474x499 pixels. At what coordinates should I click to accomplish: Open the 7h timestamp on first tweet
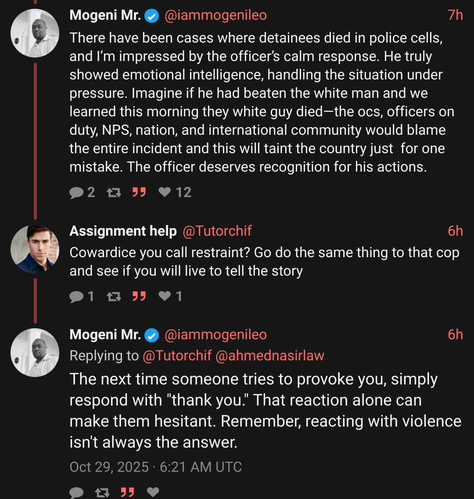tap(455, 15)
